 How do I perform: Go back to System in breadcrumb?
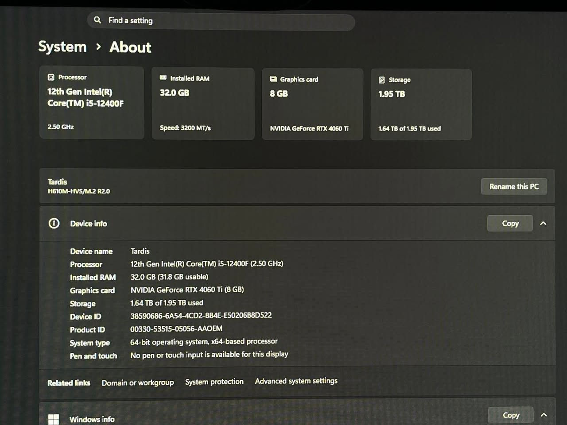tap(62, 46)
